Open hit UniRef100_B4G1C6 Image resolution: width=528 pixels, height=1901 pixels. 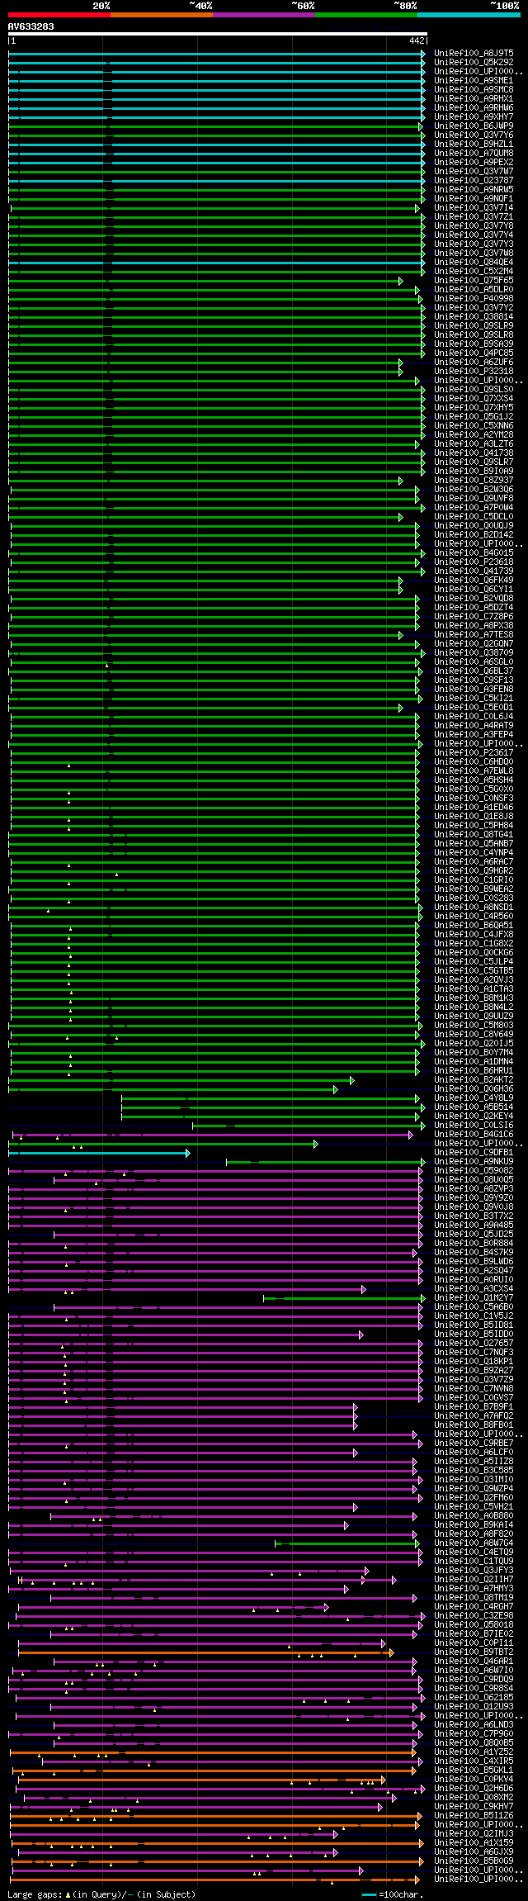474,1134
